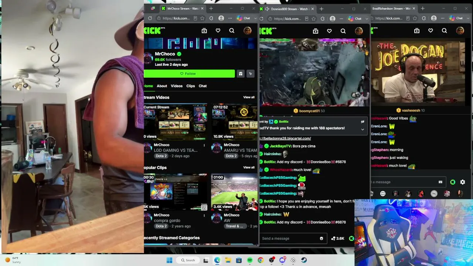This screenshot has width=473, height=266.
Task: Open options menu for compra gordo clip
Action: [204, 215]
